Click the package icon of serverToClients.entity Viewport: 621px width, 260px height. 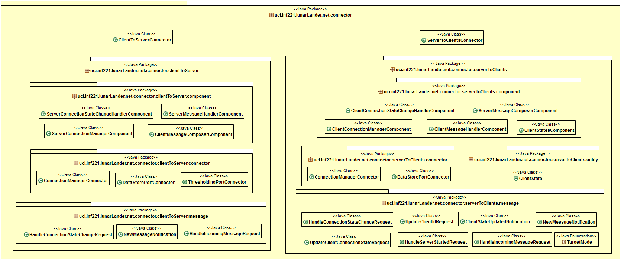(471, 160)
